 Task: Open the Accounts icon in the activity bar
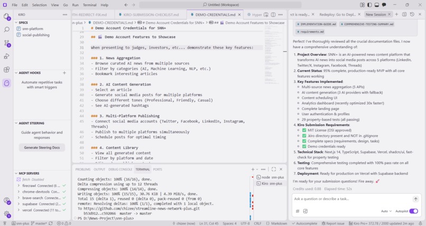click(x=6, y=201)
